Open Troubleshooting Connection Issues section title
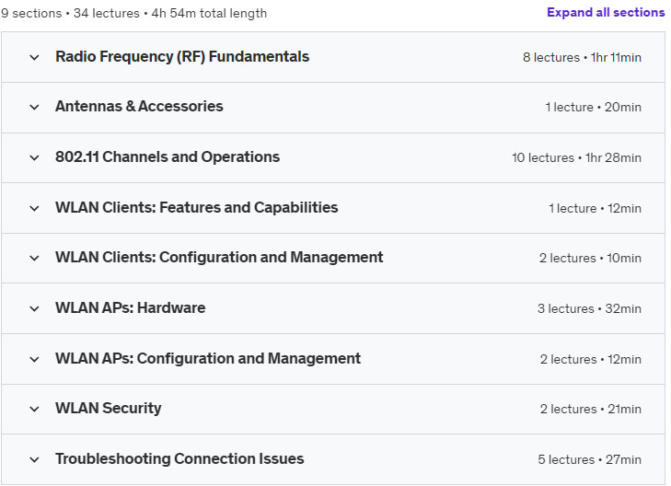 coord(179,458)
